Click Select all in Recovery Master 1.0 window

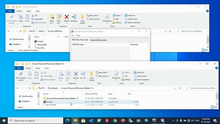[x=139, y=73]
